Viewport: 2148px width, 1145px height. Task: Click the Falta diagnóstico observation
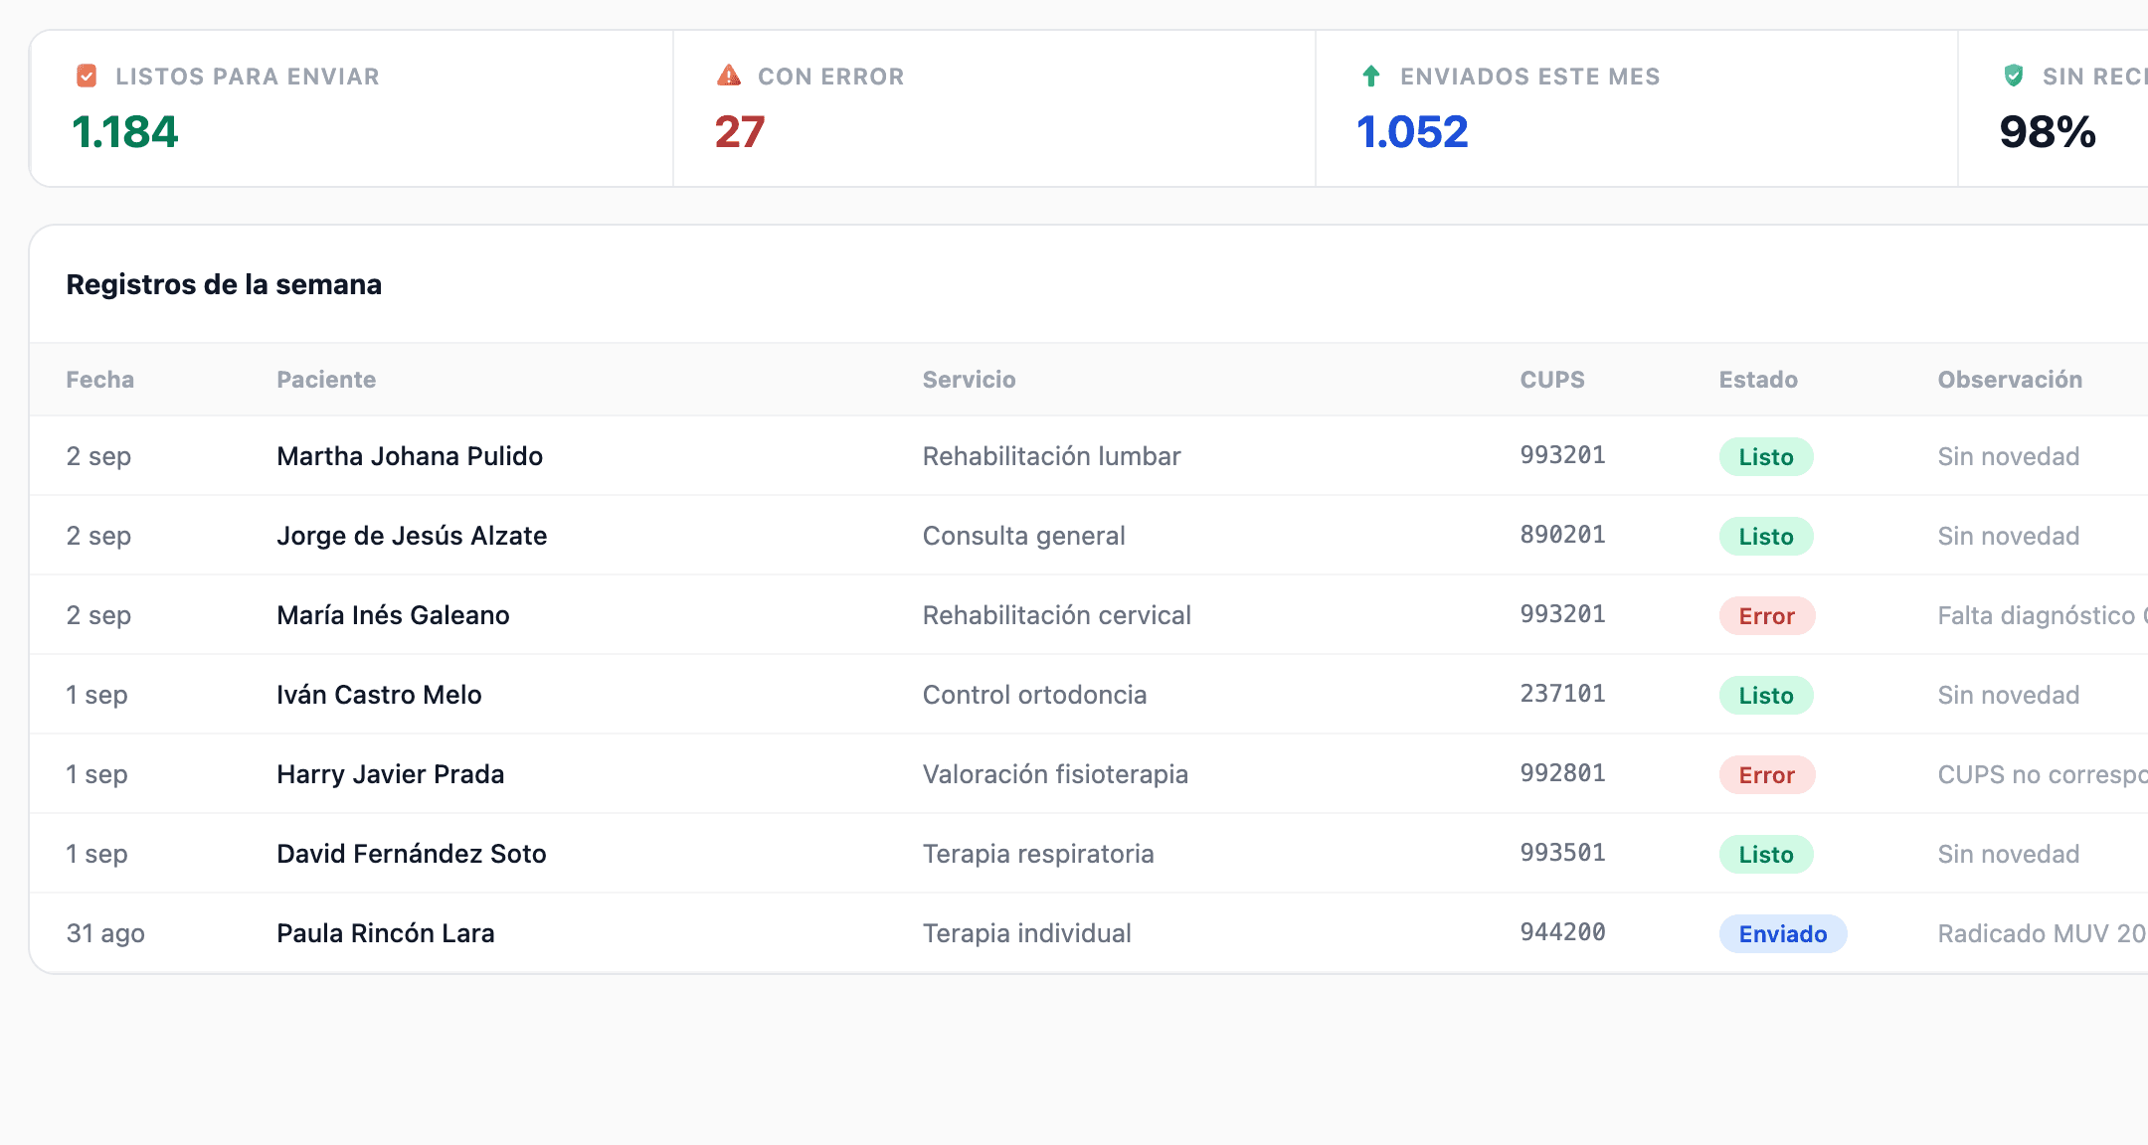click(2043, 615)
